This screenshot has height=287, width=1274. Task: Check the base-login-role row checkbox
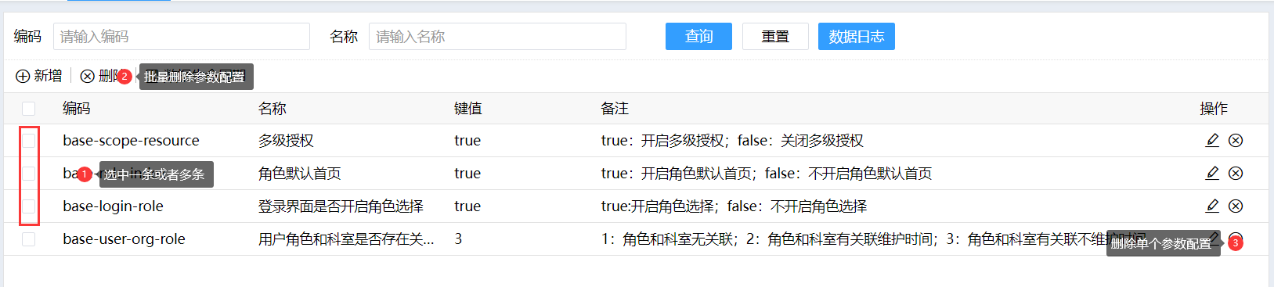pyautogui.click(x=29, y=206)
